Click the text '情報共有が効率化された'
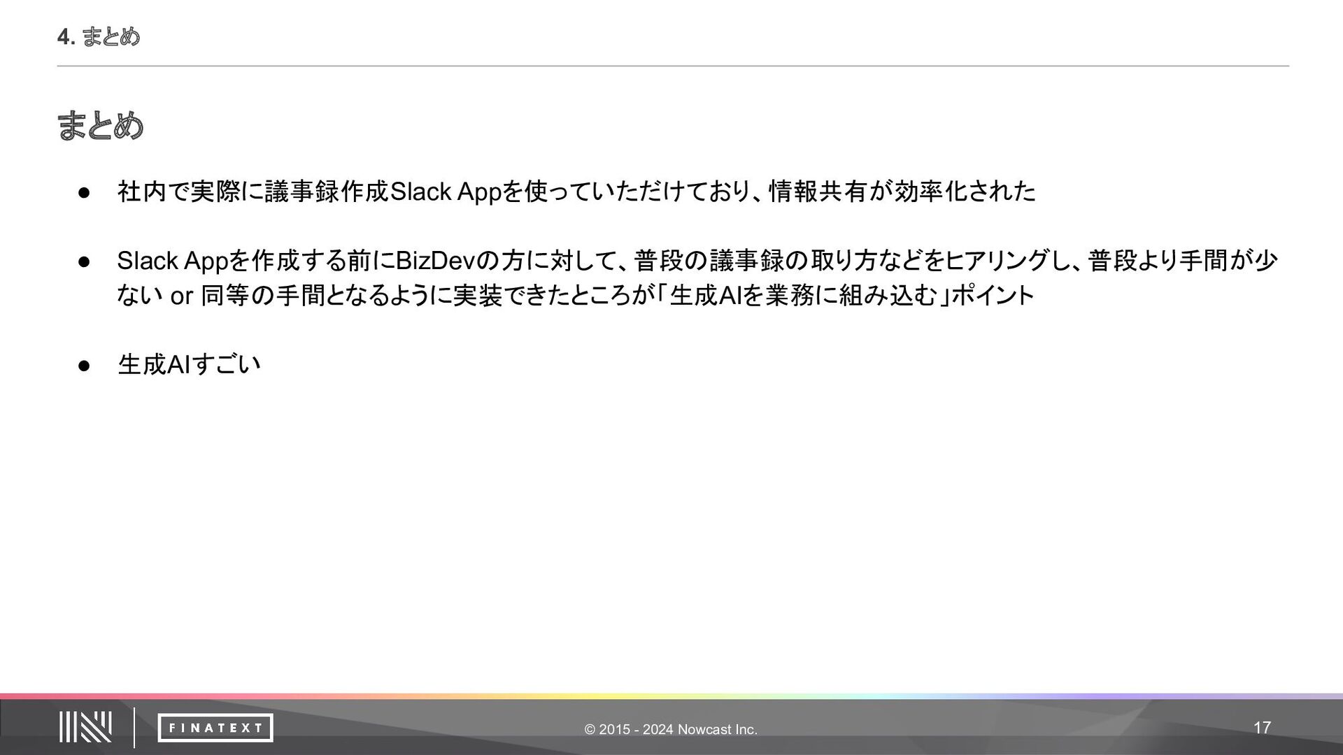Screen dimensions: 1343x755 click(902, 192)
